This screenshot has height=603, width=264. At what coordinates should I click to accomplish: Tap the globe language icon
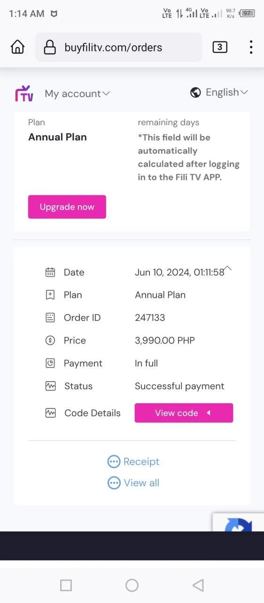tap(195, 93)
